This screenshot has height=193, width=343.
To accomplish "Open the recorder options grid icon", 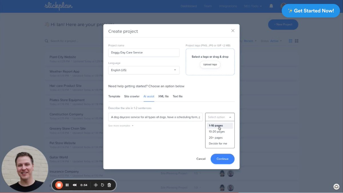I will tap(95, 185).
